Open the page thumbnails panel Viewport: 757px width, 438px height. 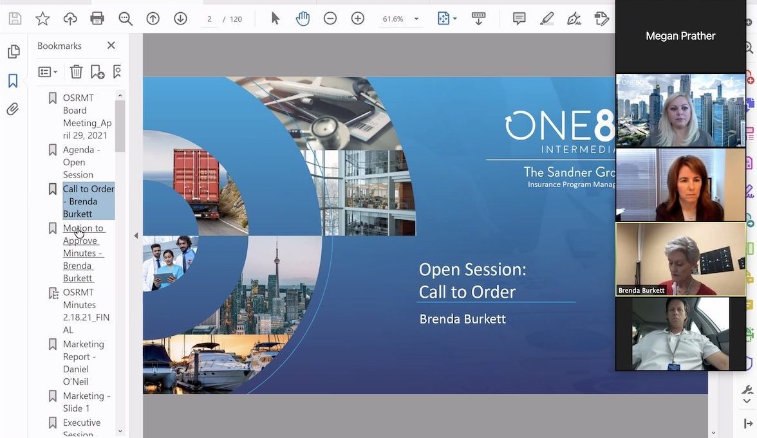coord(13,52)
